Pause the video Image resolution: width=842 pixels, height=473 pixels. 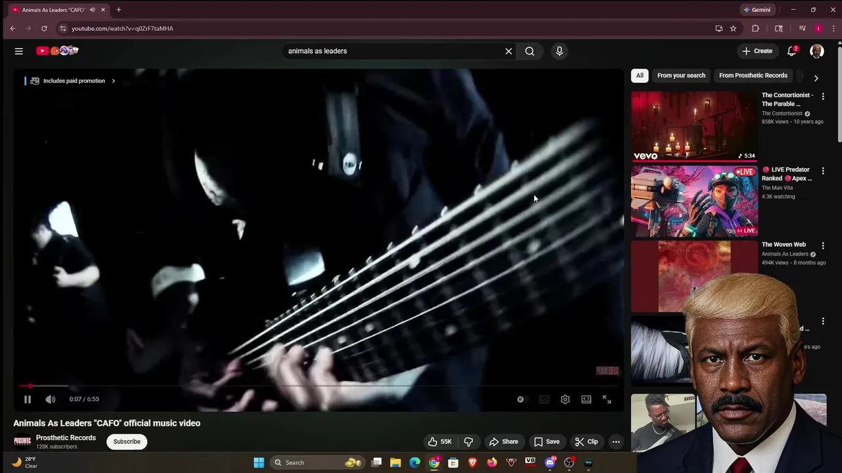tap(28, 399)
